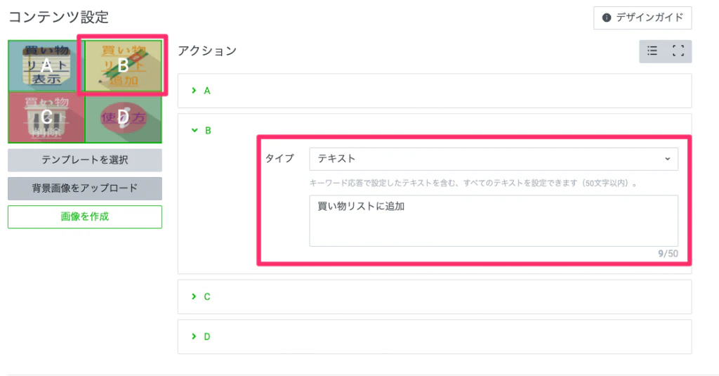Viewport: 719px width, 376px height.
Task: Click the arrow at the タイプ dropdown's right edge
Action: (667, 159)
